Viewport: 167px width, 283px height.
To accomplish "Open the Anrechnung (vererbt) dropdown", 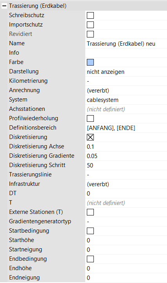I will coord(126,91).
